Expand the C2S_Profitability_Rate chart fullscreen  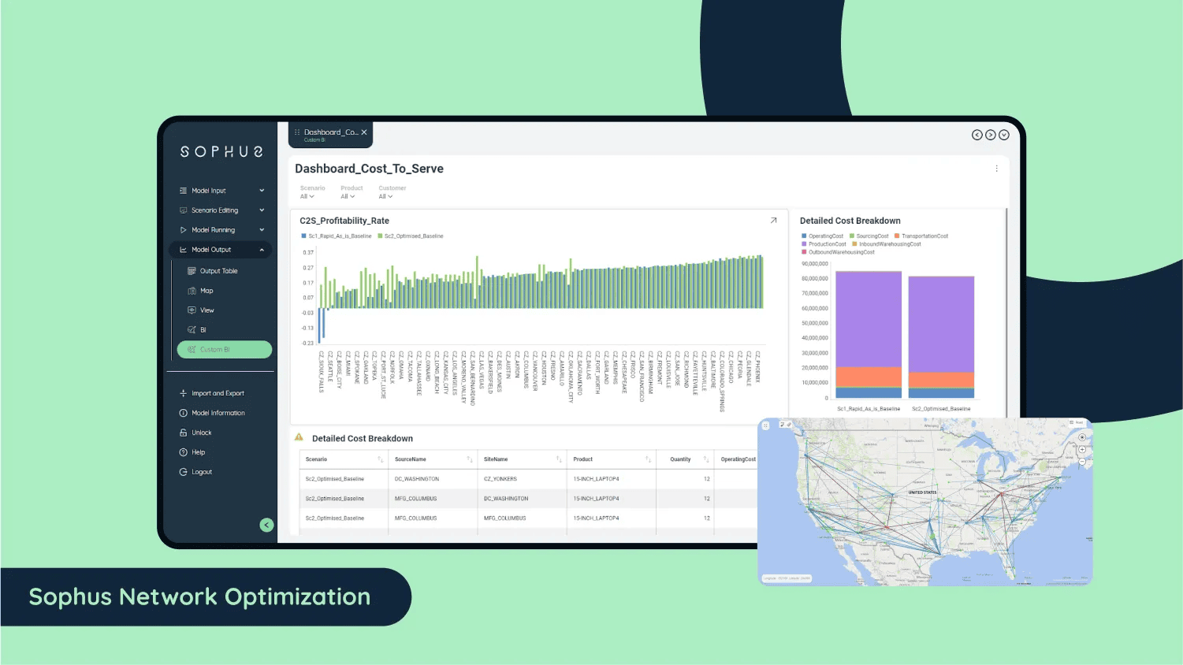pos(773,221)
